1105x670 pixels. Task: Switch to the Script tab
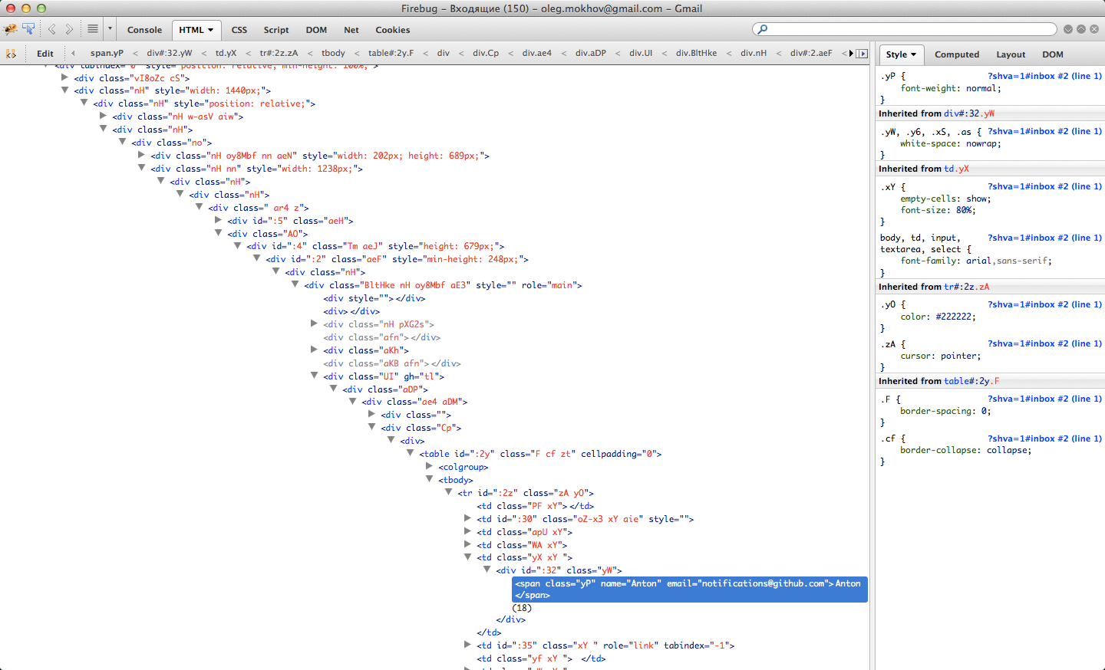coord(276,30)
